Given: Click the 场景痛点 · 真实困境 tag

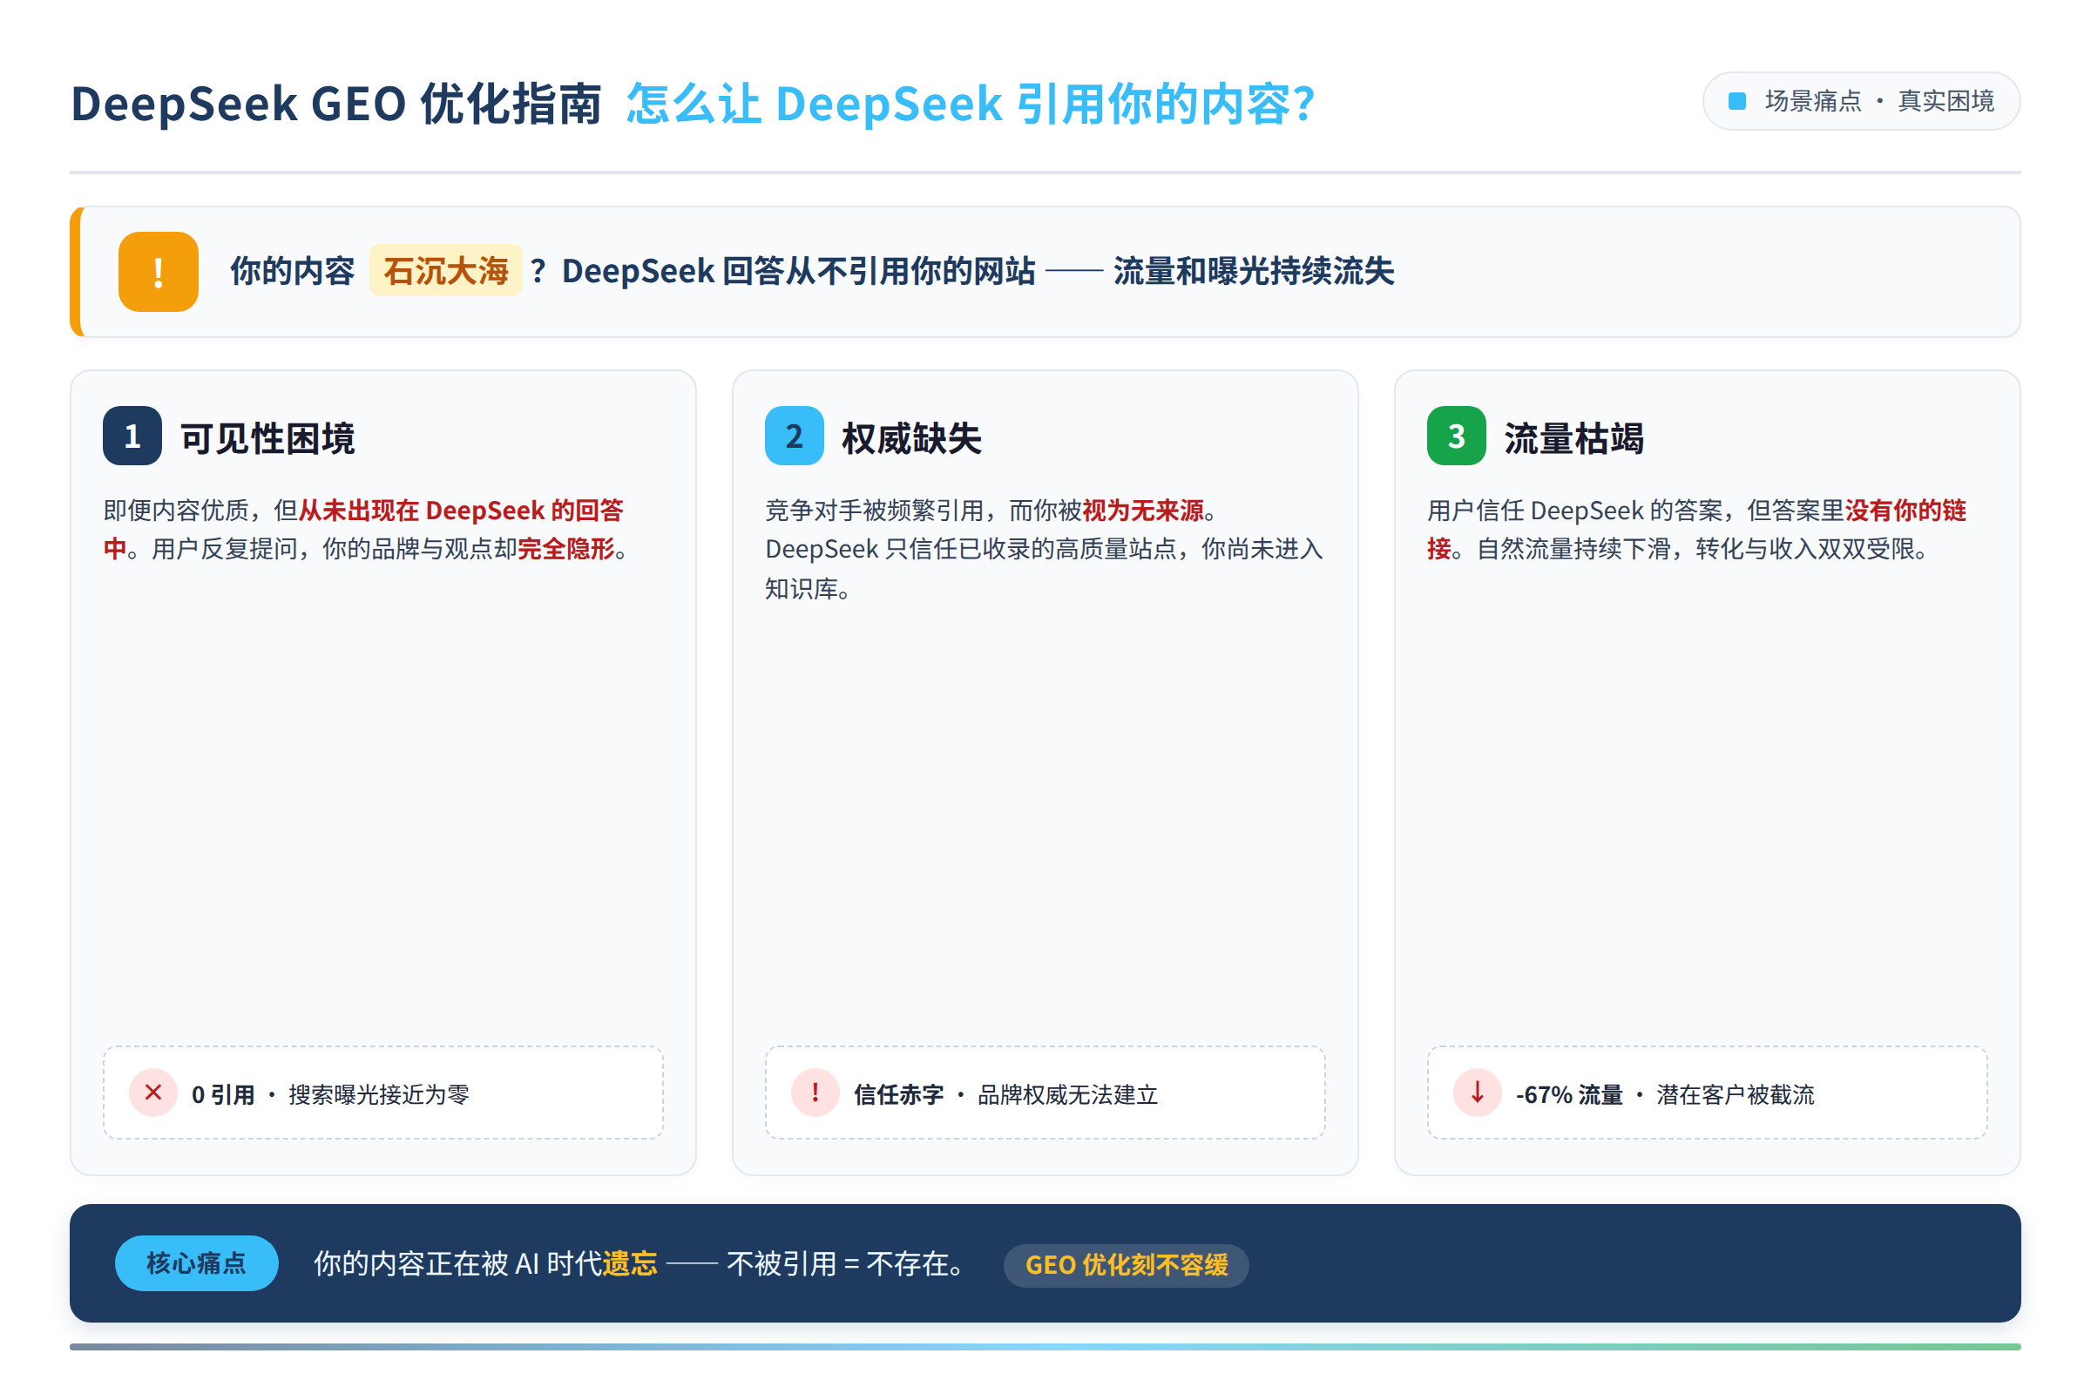Looking at the screenshot, I should click(x=1861, y=101).
